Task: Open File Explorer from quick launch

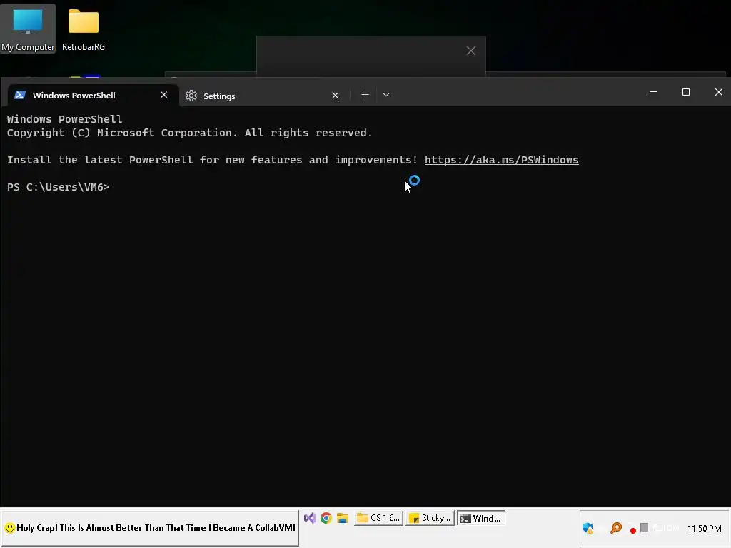Action: pyautogui.click(x=343, y=518)
